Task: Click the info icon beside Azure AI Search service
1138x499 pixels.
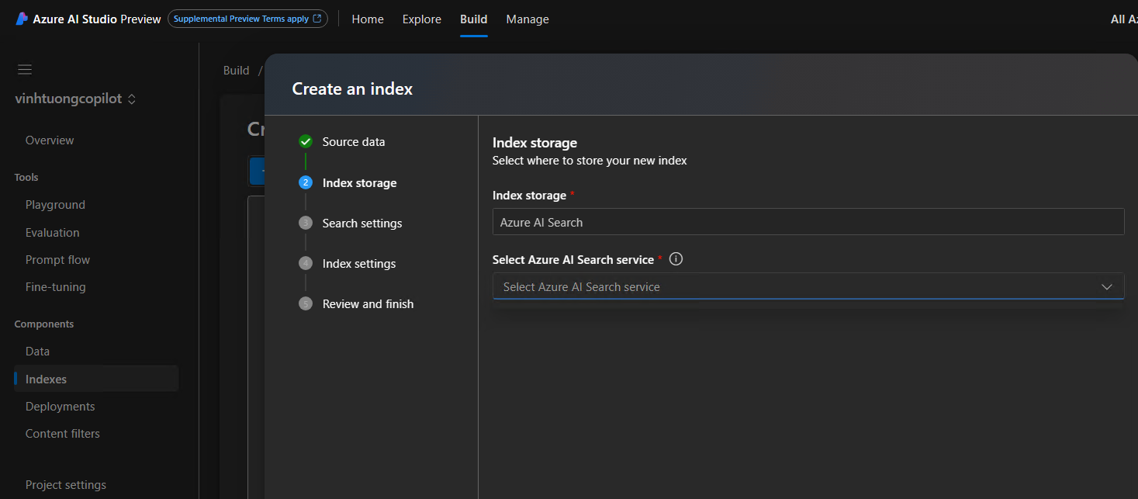Action: click(676, 258)
